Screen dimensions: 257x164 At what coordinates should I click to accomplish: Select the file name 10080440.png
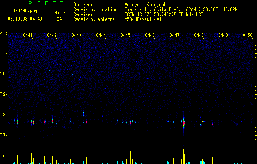(23, 11)
